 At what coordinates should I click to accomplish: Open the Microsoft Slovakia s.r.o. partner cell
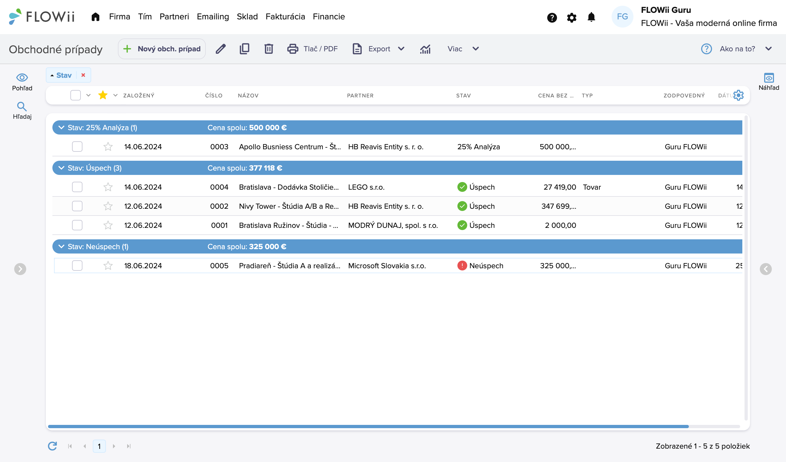[387, 266]
